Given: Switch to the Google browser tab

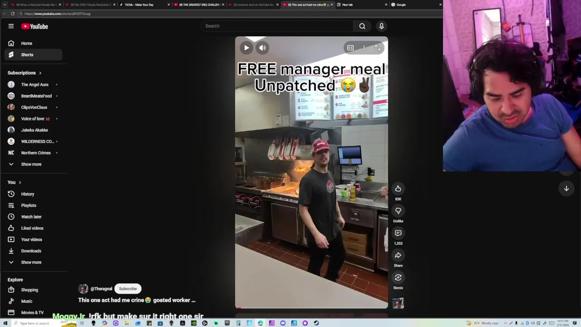Looking at the screenshot, I should click(415, 5).
